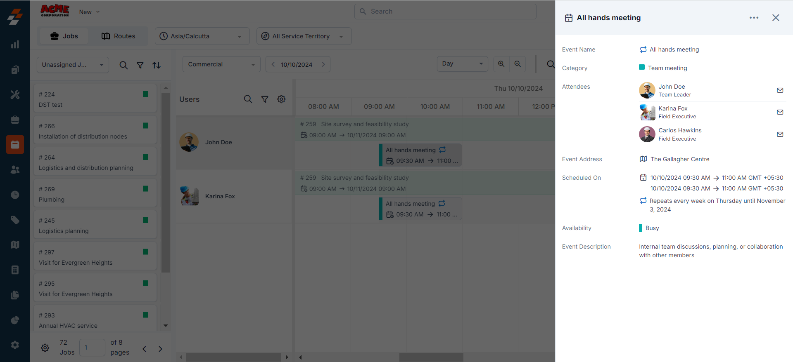Open the calendar icon in left sidebar
Screen dimensions: 793x362
pos(15,145)
